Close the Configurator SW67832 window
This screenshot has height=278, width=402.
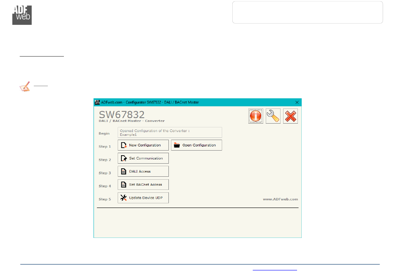[x=297, y=103]
